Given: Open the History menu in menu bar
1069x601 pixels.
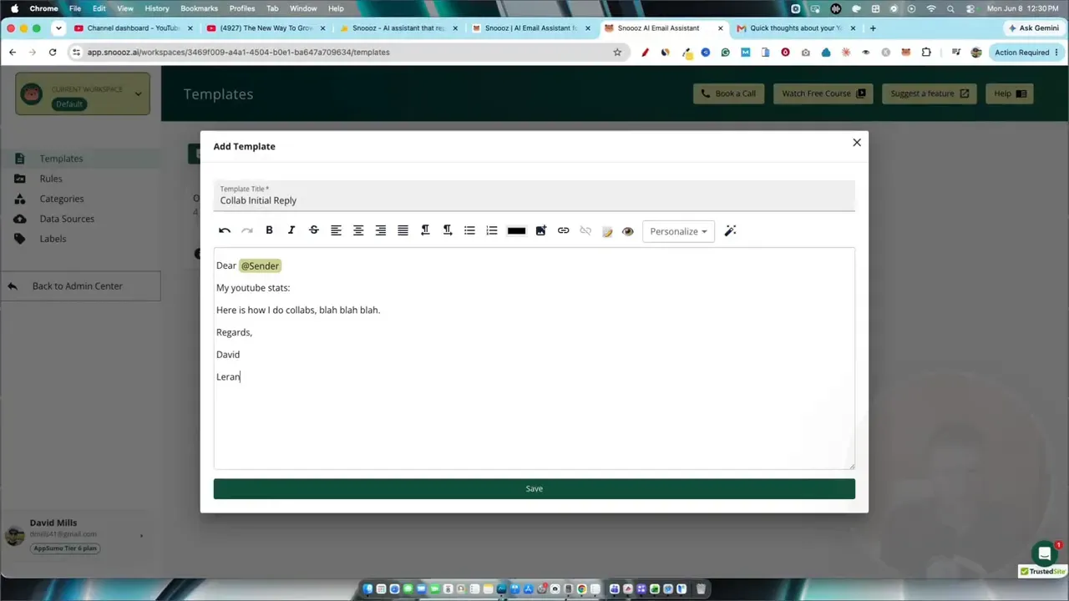Looking at the screenshot, I should 156,8.
